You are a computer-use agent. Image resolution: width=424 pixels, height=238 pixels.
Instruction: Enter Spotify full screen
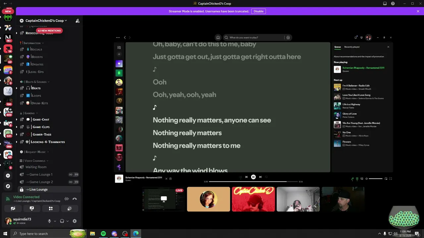tap(391, 179)
